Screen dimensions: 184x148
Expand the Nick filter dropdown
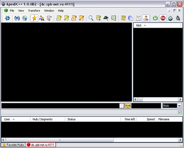click(x=180, y=106)
